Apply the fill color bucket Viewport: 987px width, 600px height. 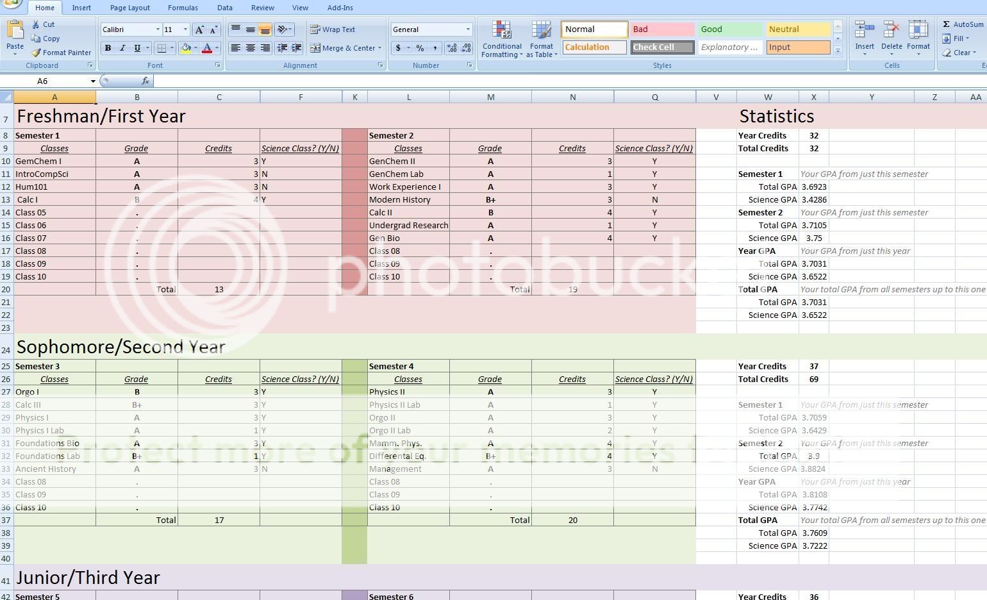click(185, 48)
